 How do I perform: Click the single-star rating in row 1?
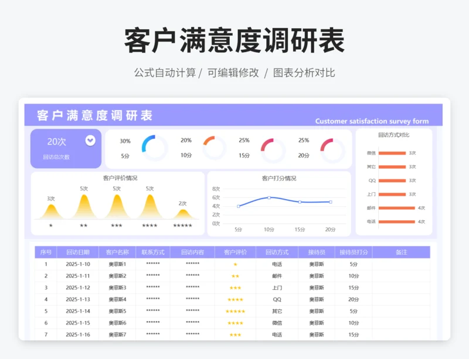point(236,265)
